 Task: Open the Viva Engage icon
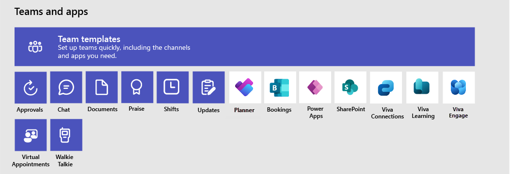[x=459, y=87]
